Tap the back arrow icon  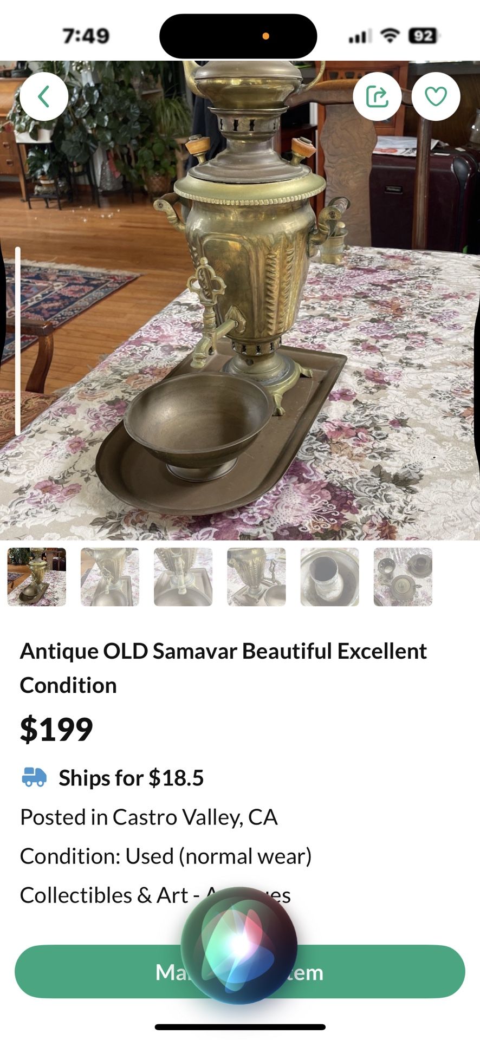click(44, 96)
